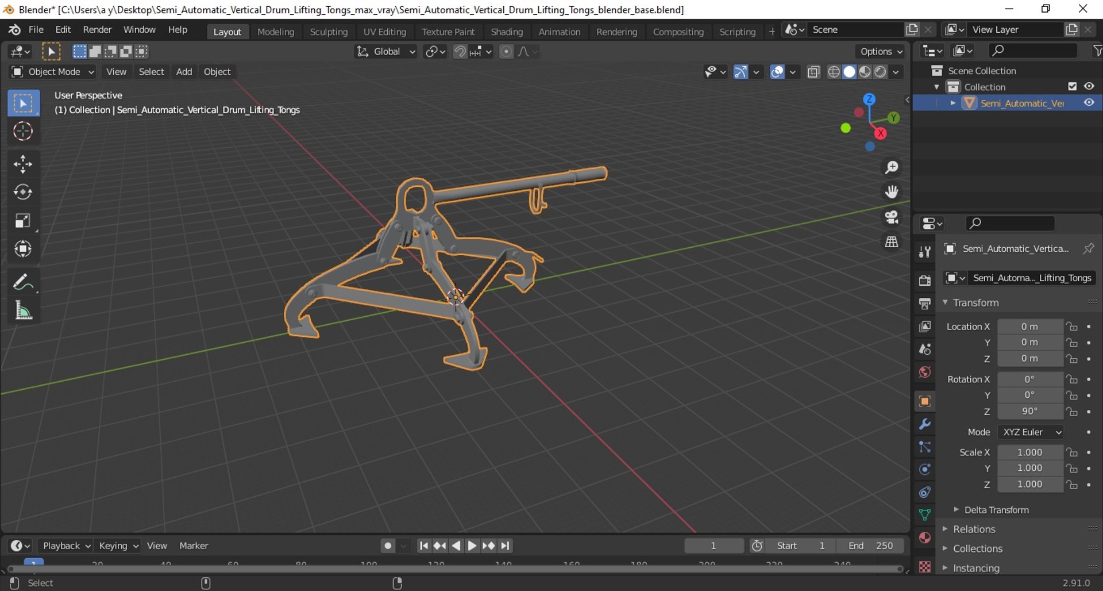
Task: Click the zoom viewport icon
Action: pyautogui.click(x=892, y=167)
